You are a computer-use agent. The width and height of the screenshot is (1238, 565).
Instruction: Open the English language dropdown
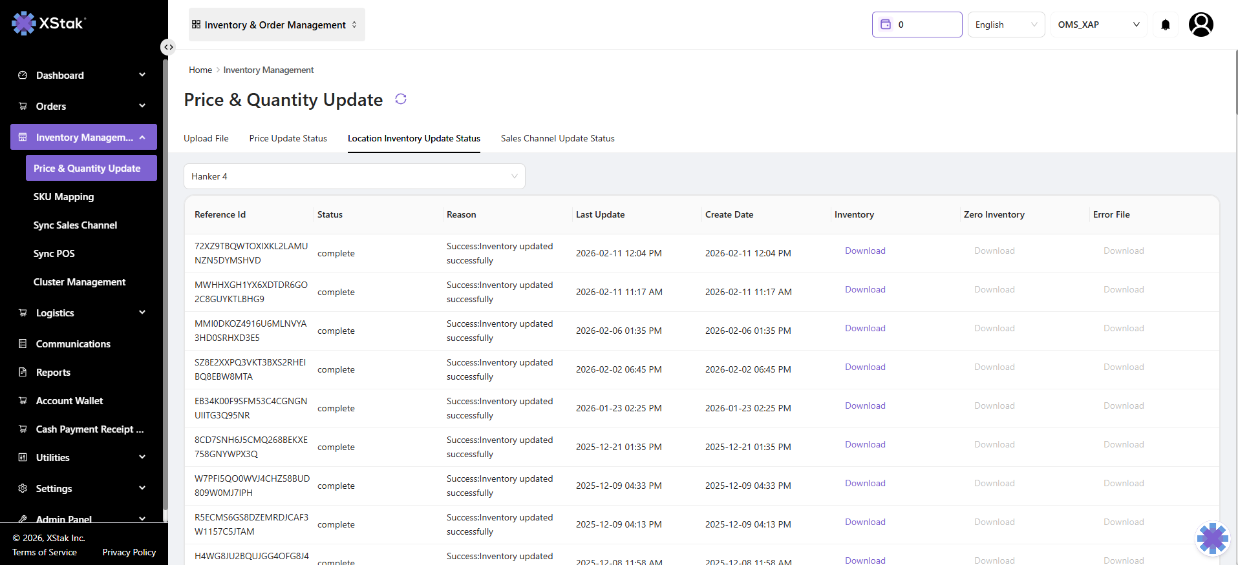[1005, 25]
